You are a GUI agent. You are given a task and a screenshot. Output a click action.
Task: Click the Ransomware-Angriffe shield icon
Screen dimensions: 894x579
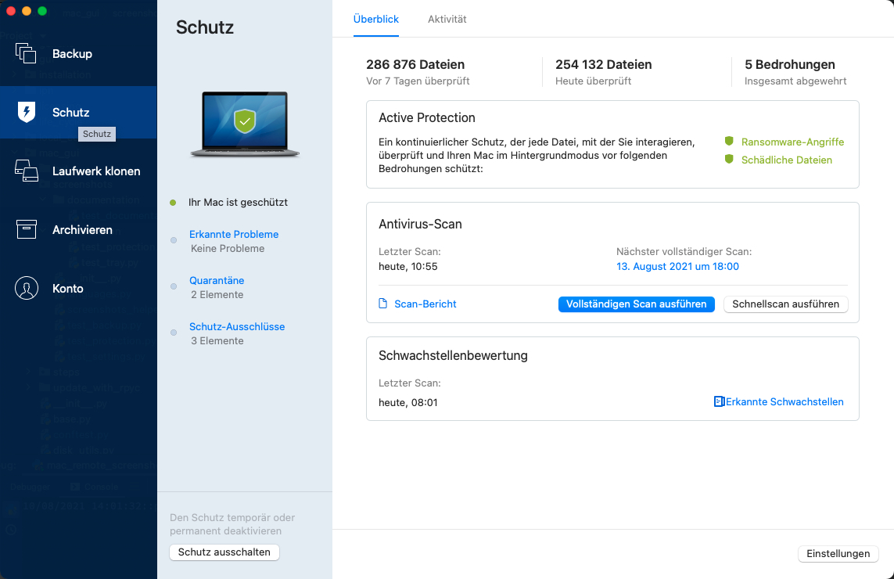point(729,141)
